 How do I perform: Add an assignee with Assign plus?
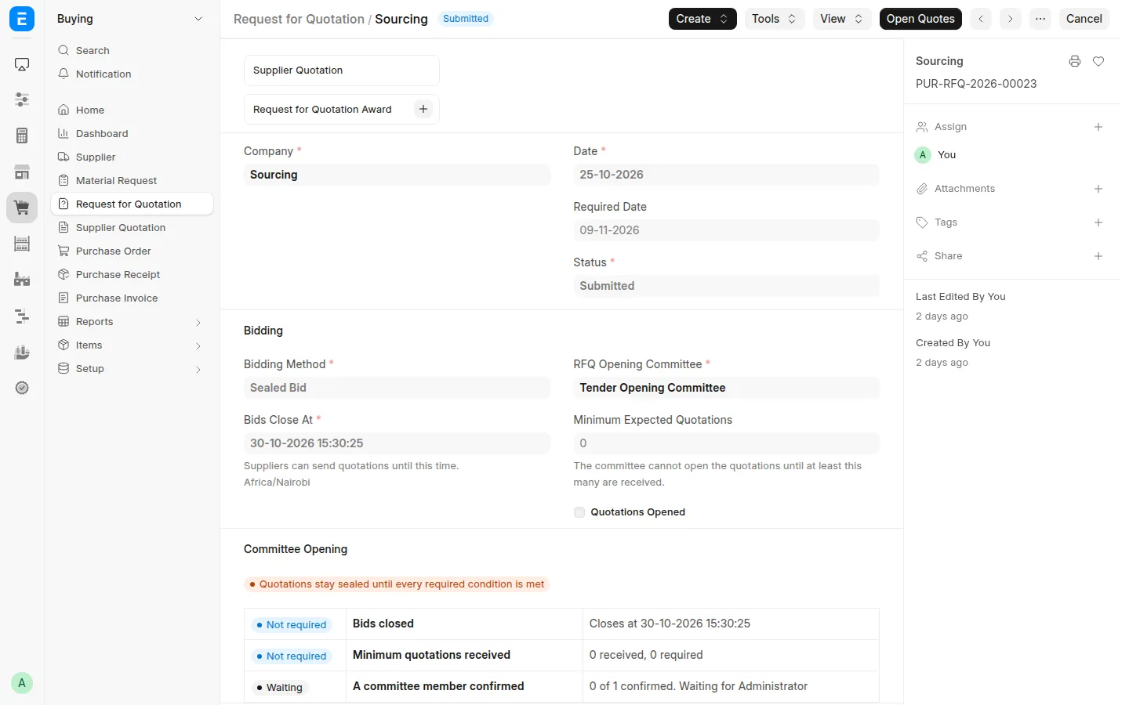[1098, 127]
